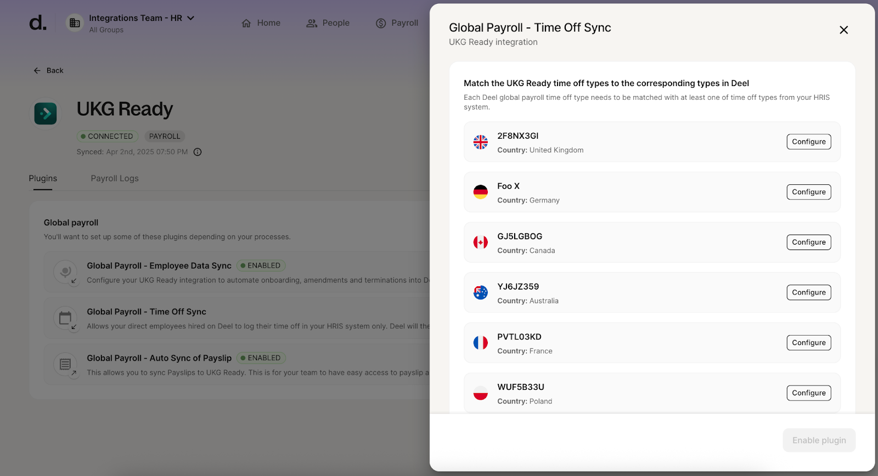Click the 'All Groups' label
Viewport: 878px width, 476px height.
point(106,30)
